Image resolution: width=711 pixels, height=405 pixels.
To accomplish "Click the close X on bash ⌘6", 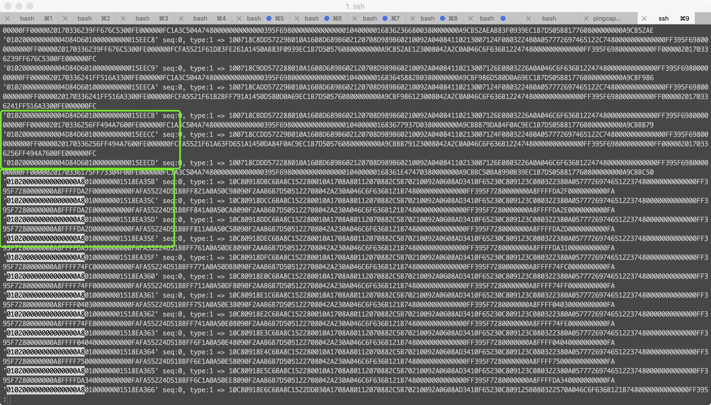I will click(x=297, y=19).
